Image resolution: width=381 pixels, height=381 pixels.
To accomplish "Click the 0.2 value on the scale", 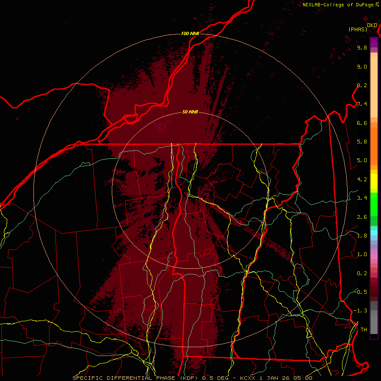I will pos(362,273).
